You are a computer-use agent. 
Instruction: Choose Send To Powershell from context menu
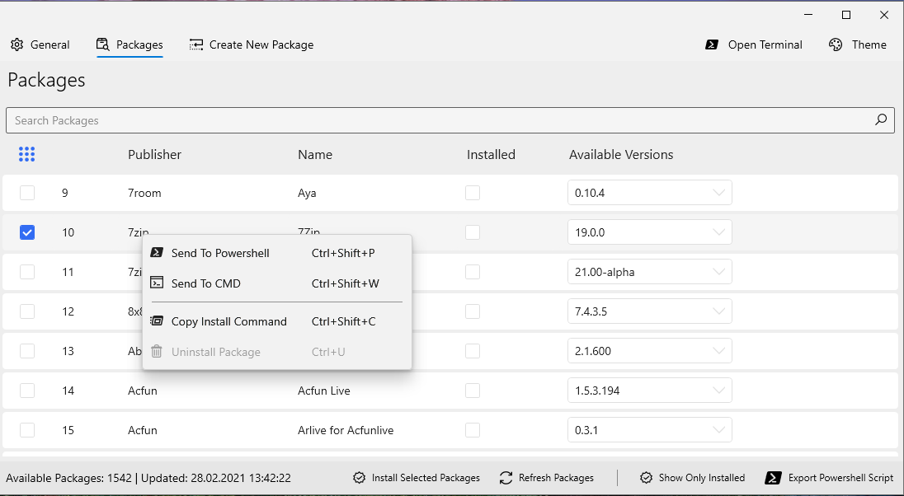220,253
